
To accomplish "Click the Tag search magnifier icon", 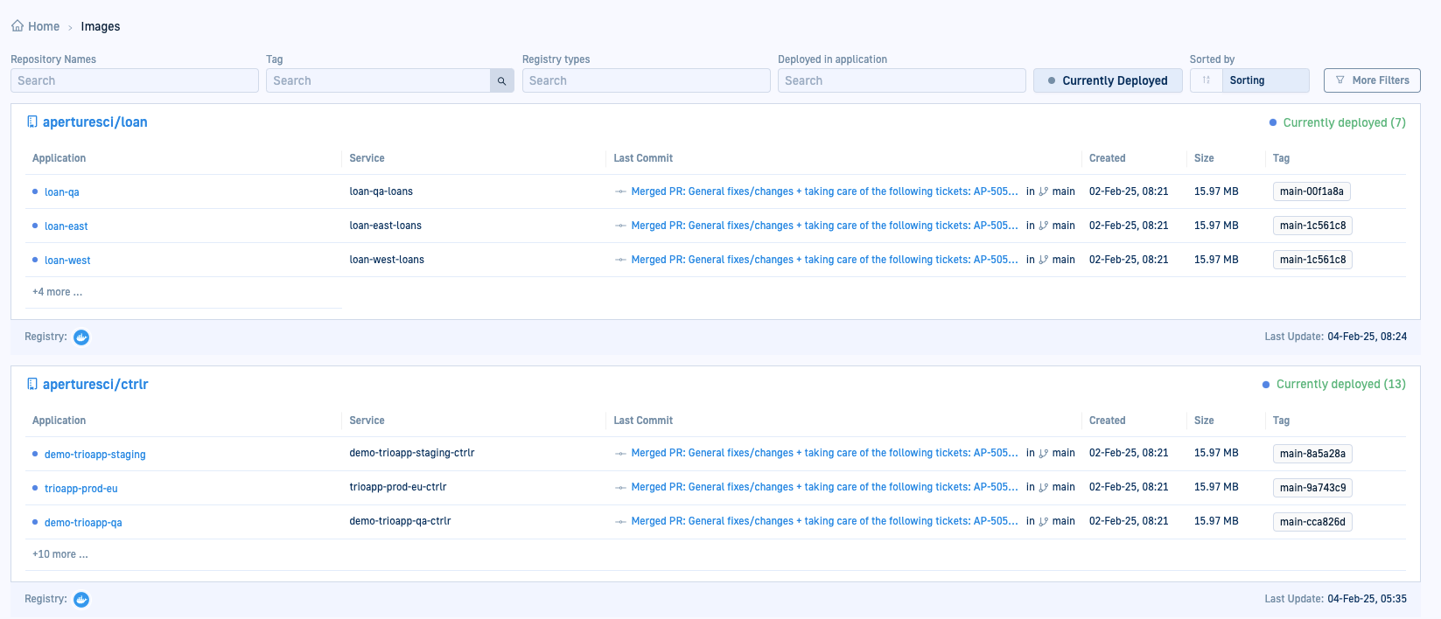I will pyautogui.click(x=501, y=80).
